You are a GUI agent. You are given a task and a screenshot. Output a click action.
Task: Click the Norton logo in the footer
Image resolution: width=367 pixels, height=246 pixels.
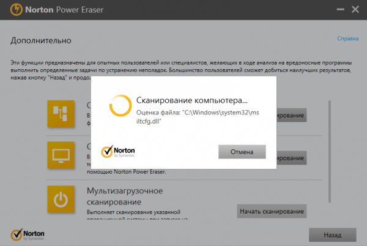click(28, 234)
